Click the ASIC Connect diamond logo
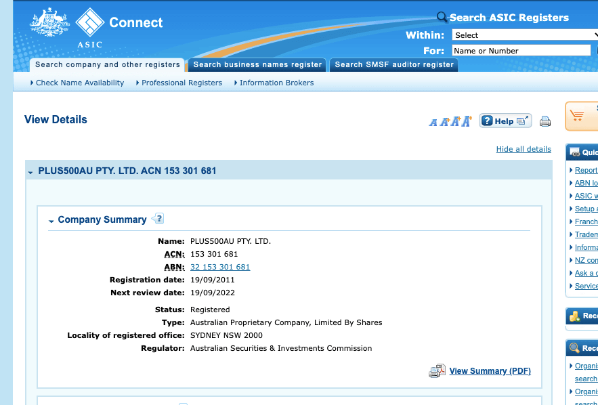The image size is (598, 405). coord(90,22)
